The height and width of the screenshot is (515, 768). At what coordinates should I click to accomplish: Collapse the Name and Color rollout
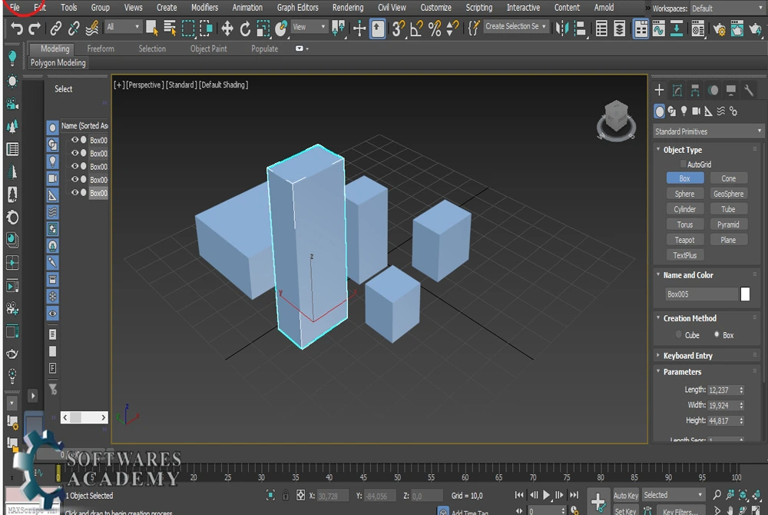[687, 275]
